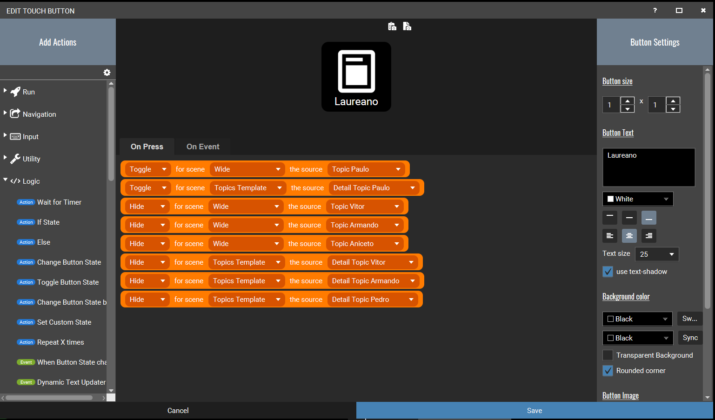Open the Text size dropdown showing 25

point(656,254)
